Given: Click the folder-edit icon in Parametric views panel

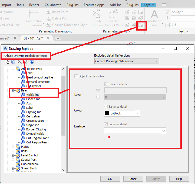Looking at the screenshot, I should point(141,18).
